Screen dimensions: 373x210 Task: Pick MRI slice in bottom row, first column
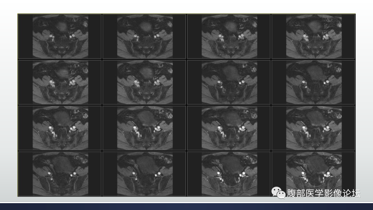point(60,174)
